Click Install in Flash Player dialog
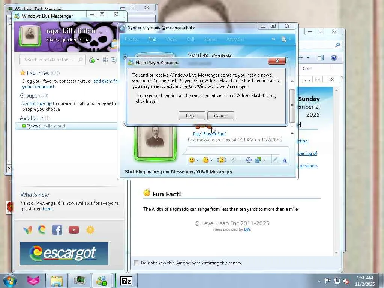 (192, 116)
